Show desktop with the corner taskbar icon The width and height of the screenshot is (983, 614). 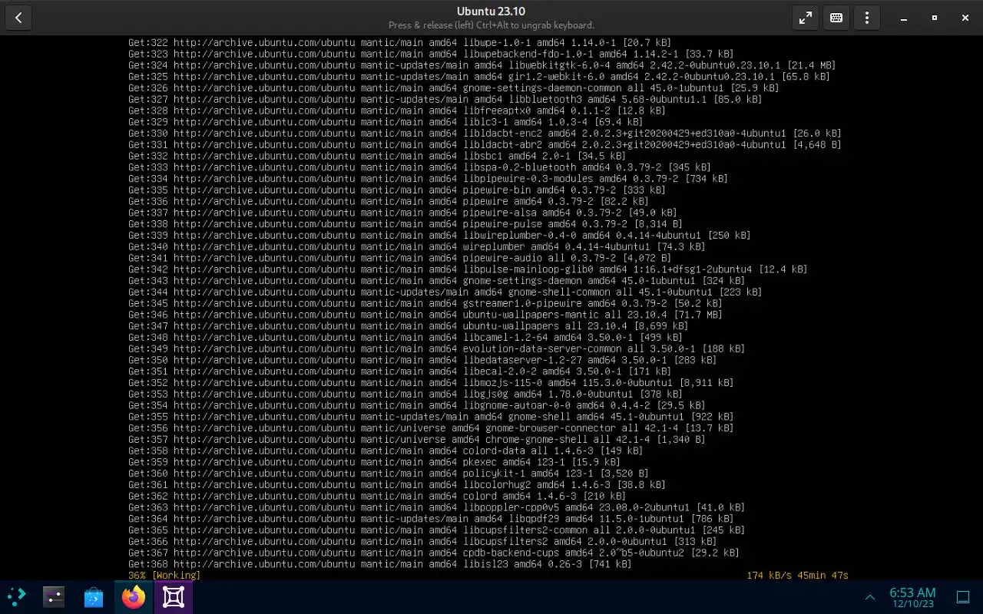[963, 597]
